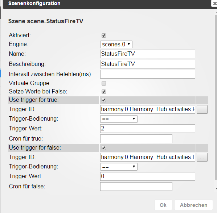Select the Cron für true field
The height and width of the screenshot is (213, 217).
tap(136, 139)
